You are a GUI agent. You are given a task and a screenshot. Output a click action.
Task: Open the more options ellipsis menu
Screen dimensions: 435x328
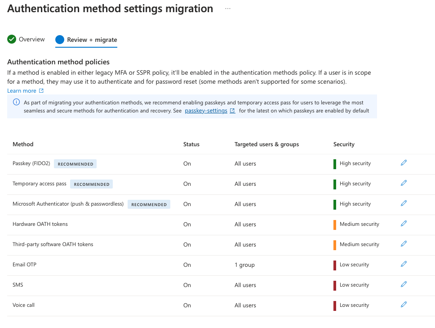pos(228,9)
